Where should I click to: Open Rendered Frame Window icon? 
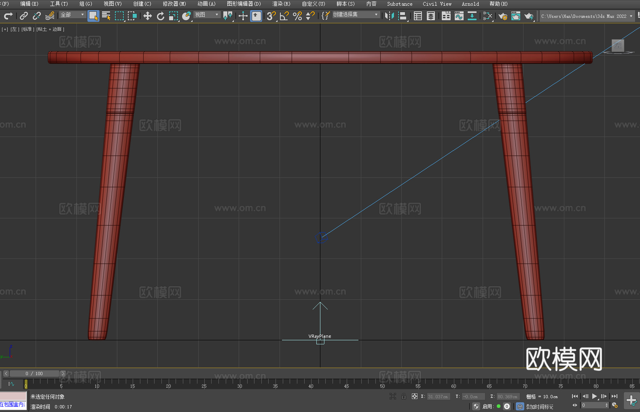pyautogui.click(x=516, y=16)
